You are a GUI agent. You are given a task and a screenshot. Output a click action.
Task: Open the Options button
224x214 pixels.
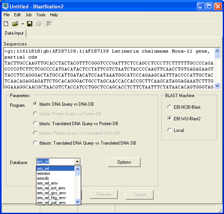124,162
